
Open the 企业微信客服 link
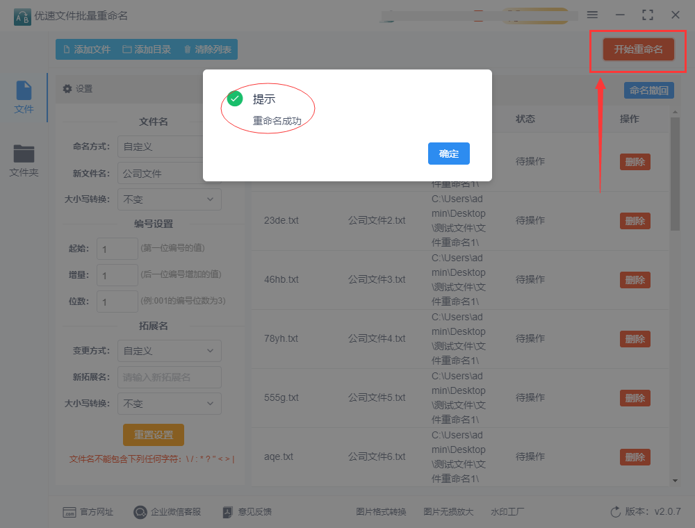(x=167, y=512)
